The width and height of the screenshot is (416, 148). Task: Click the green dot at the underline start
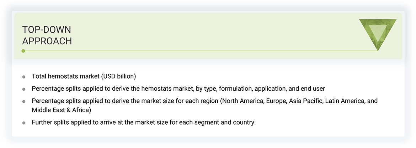23,51
